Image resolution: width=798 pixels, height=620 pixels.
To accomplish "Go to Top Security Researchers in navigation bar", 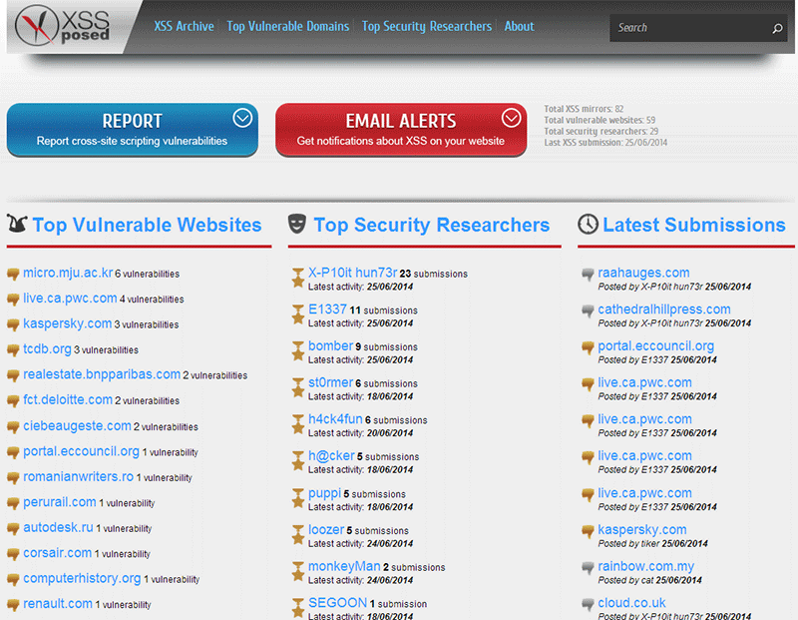I will tap(427, 27).
